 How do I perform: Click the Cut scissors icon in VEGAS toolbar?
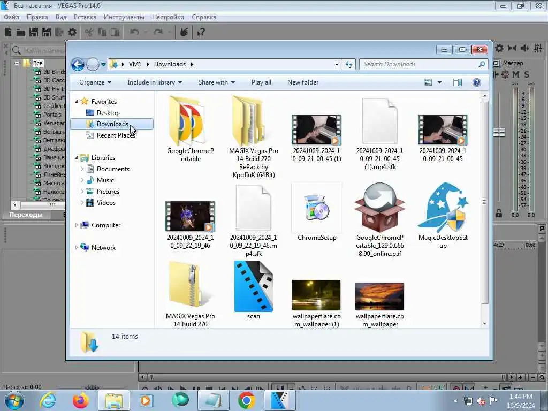(x=89, y=33)
